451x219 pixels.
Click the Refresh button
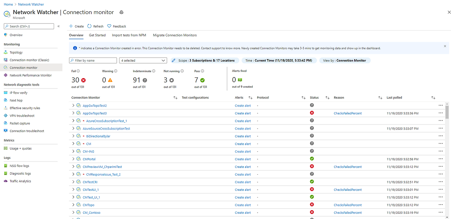click(x=95, y=26)
